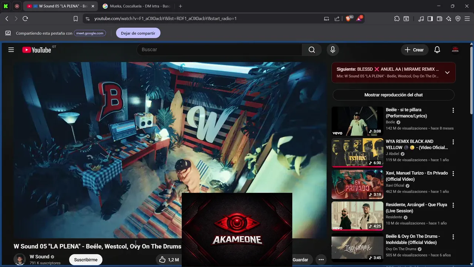Screen dimensions: 474x267
Task: Open more actions ellipsis under video
Action: [x=321, y=260]
